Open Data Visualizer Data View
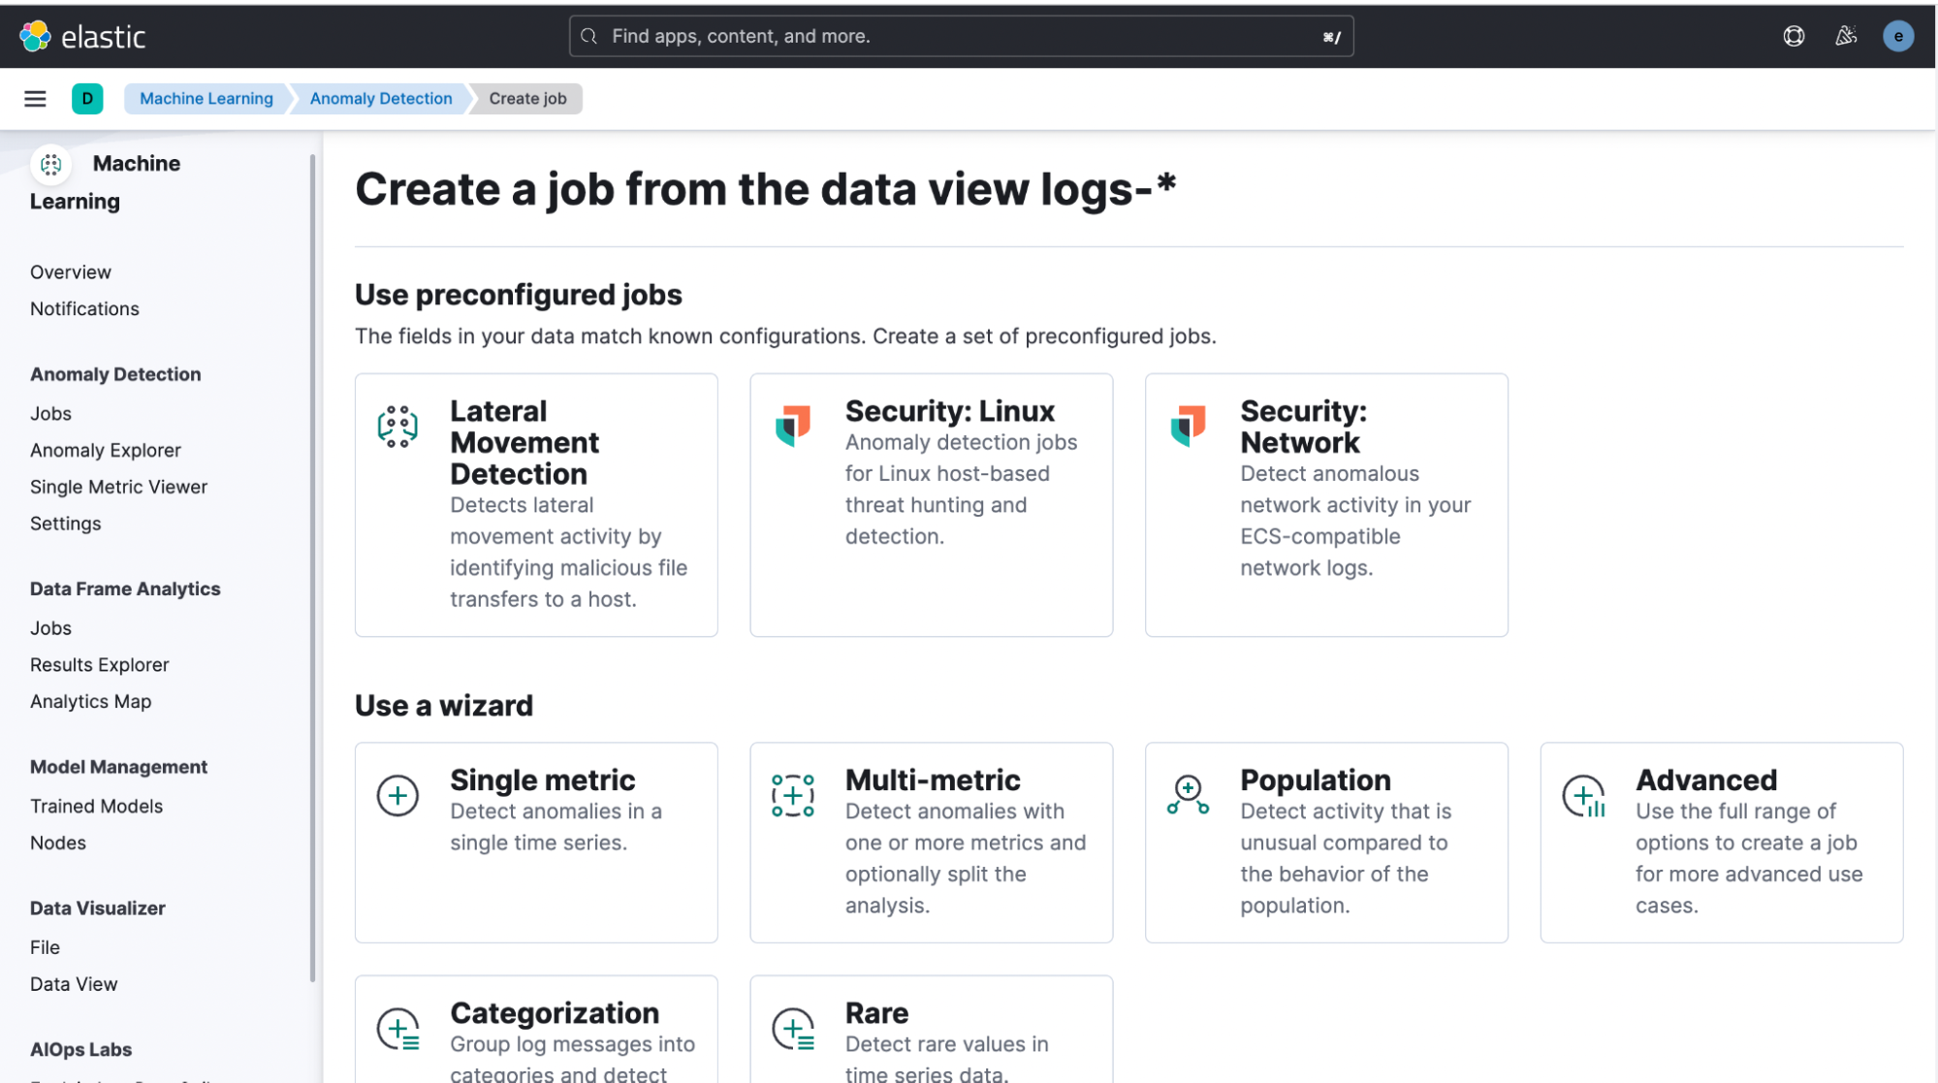 (74, 985)
